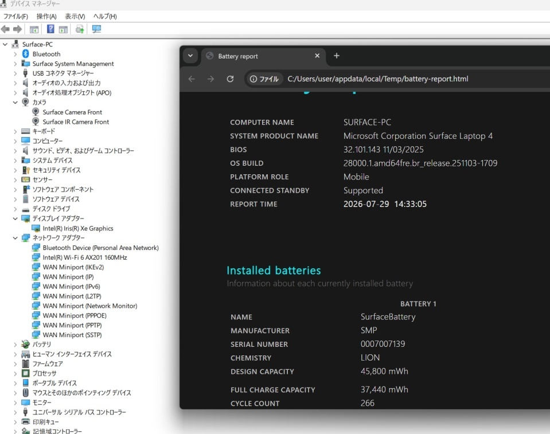Expand USB コネクタ マネージャー category
Screen dimensions: 550x434
(15, 73)
